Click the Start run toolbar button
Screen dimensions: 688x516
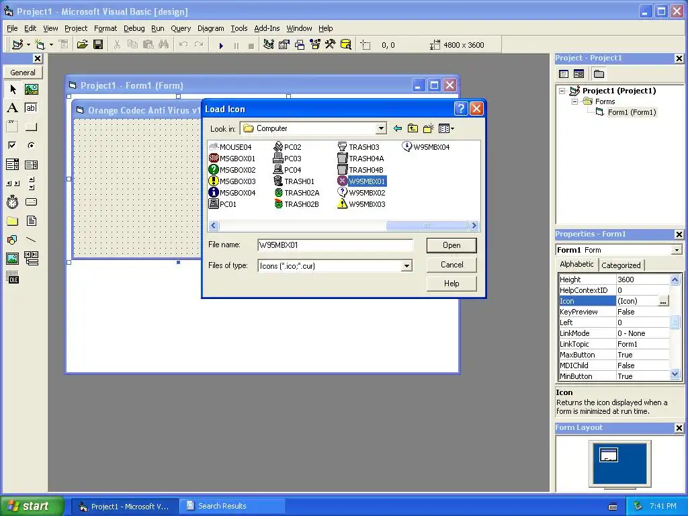pos(221,45)
